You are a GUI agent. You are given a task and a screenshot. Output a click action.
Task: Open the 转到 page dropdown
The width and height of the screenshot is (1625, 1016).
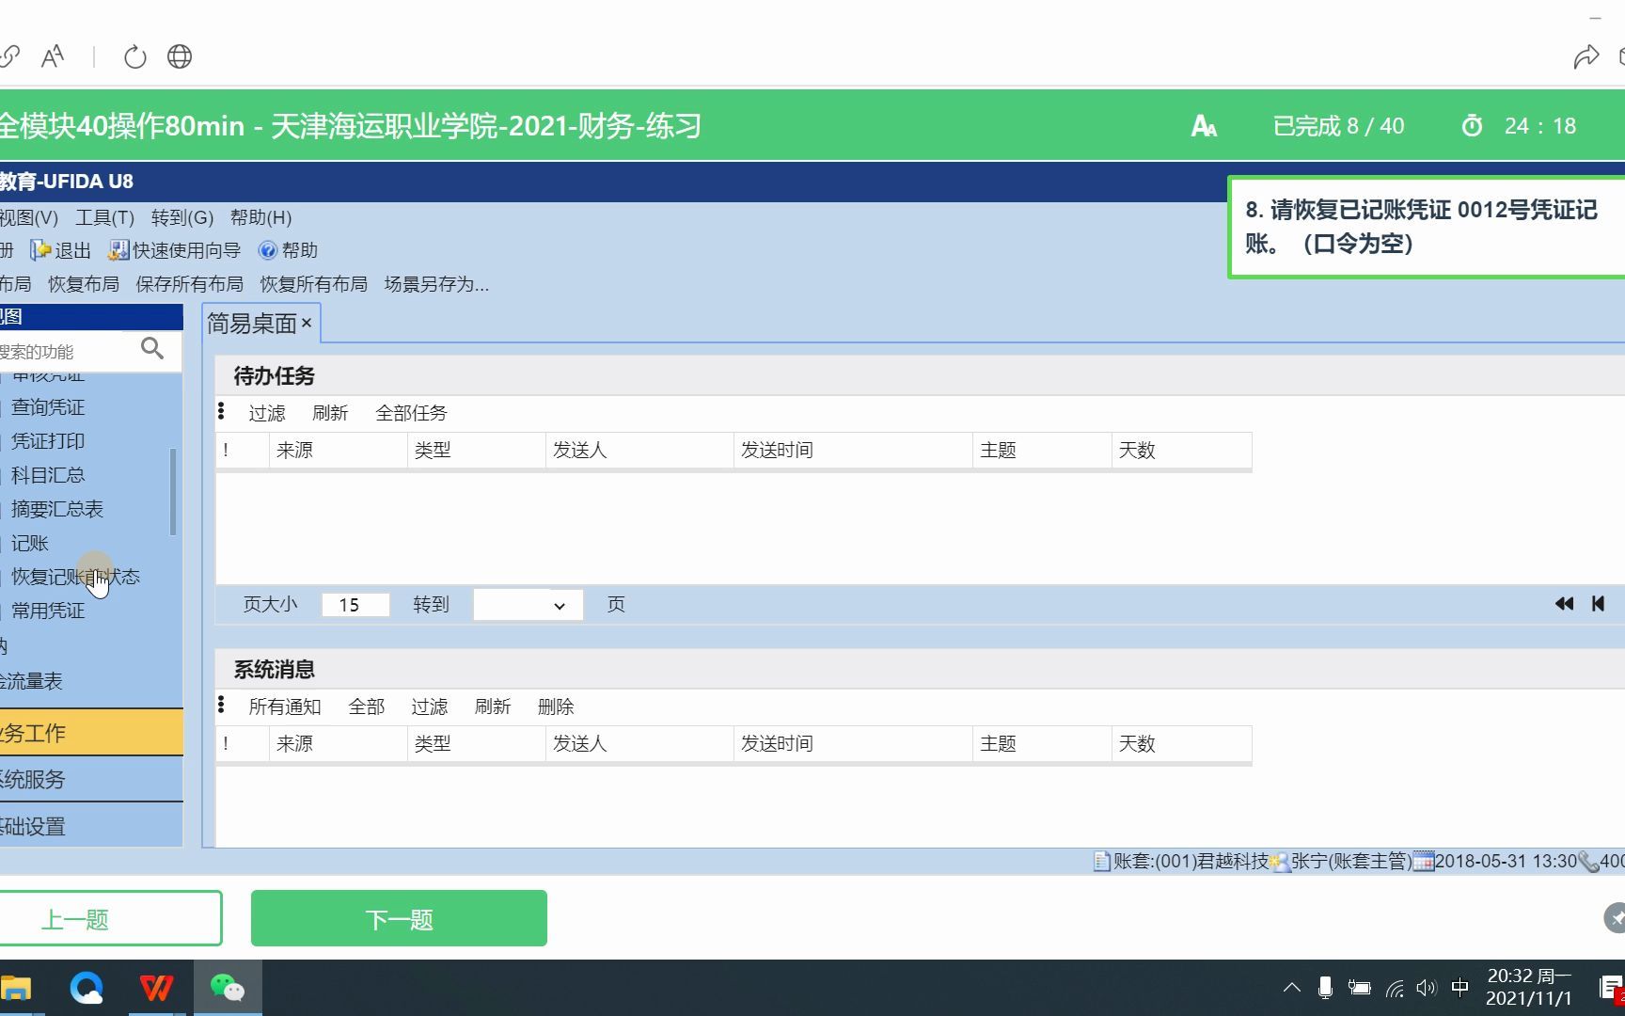529,605
